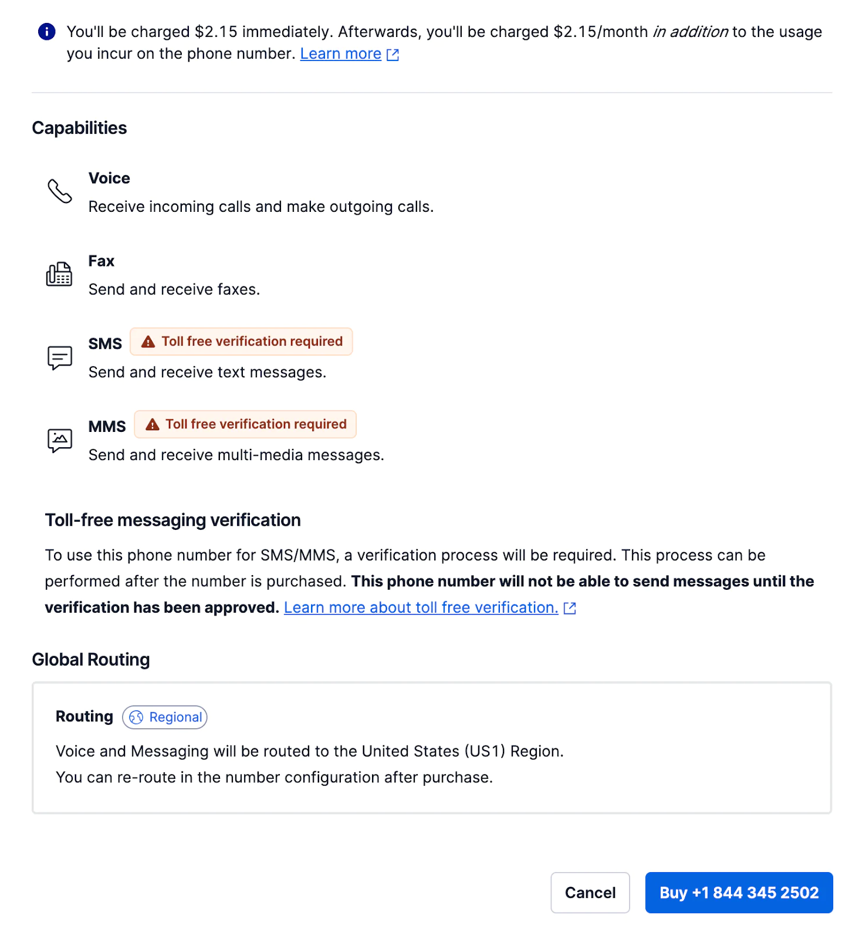Viewport: 866px width, 939px height.
Task: Click the MMS Toll free verification required badge
Action: 245,424
